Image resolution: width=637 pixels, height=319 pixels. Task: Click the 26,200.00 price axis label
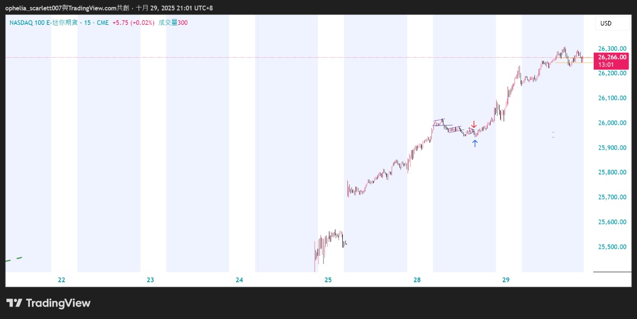pos(612,73)
